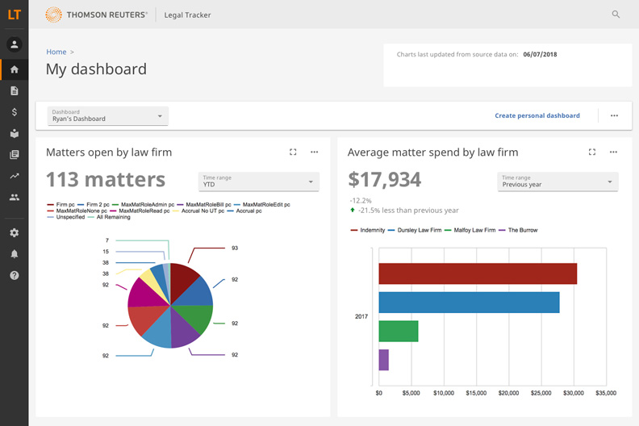Open the Previous year time range dropdown

pyautogui.click(x=558, y=182)
